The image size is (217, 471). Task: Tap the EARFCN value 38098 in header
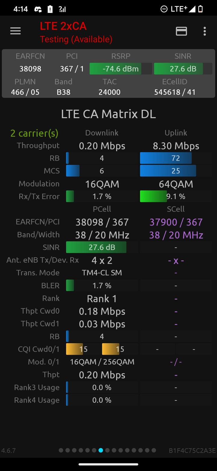[x=30, y=69]
